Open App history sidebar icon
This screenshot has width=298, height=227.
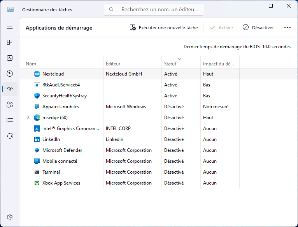(10, 74)
